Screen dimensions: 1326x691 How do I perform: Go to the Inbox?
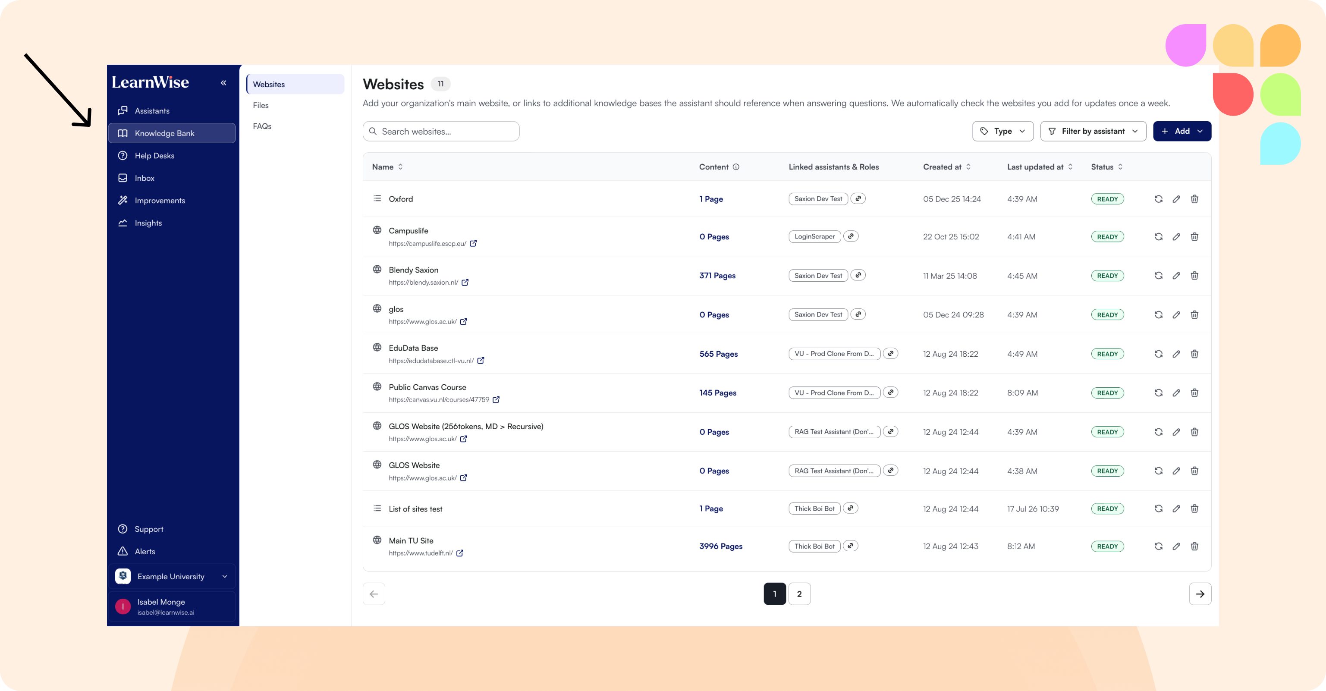click(x=172, y=178)
